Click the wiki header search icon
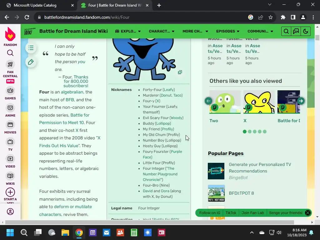320x240 pixels. pyautogui.click(x=286, y=31)
